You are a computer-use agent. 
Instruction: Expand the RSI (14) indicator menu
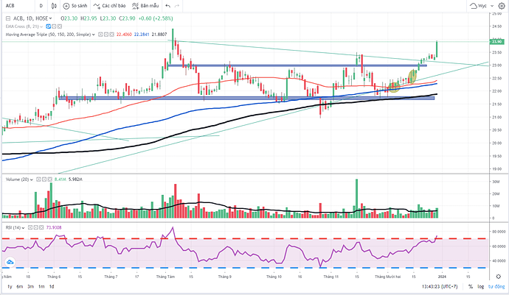pos(23,228)
